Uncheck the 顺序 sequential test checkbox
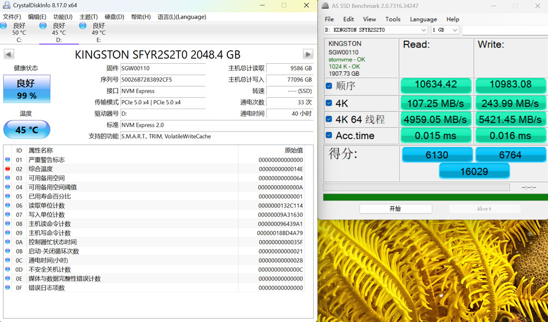The image size is (548, 322). (x=329, y=86)
